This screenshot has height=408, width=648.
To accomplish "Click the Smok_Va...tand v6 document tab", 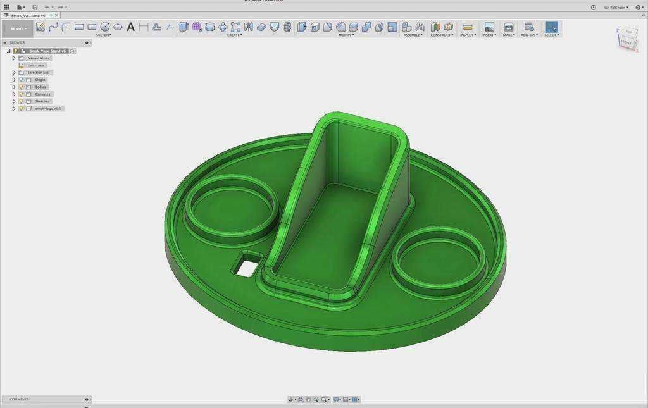I will (x=28, y=15).
